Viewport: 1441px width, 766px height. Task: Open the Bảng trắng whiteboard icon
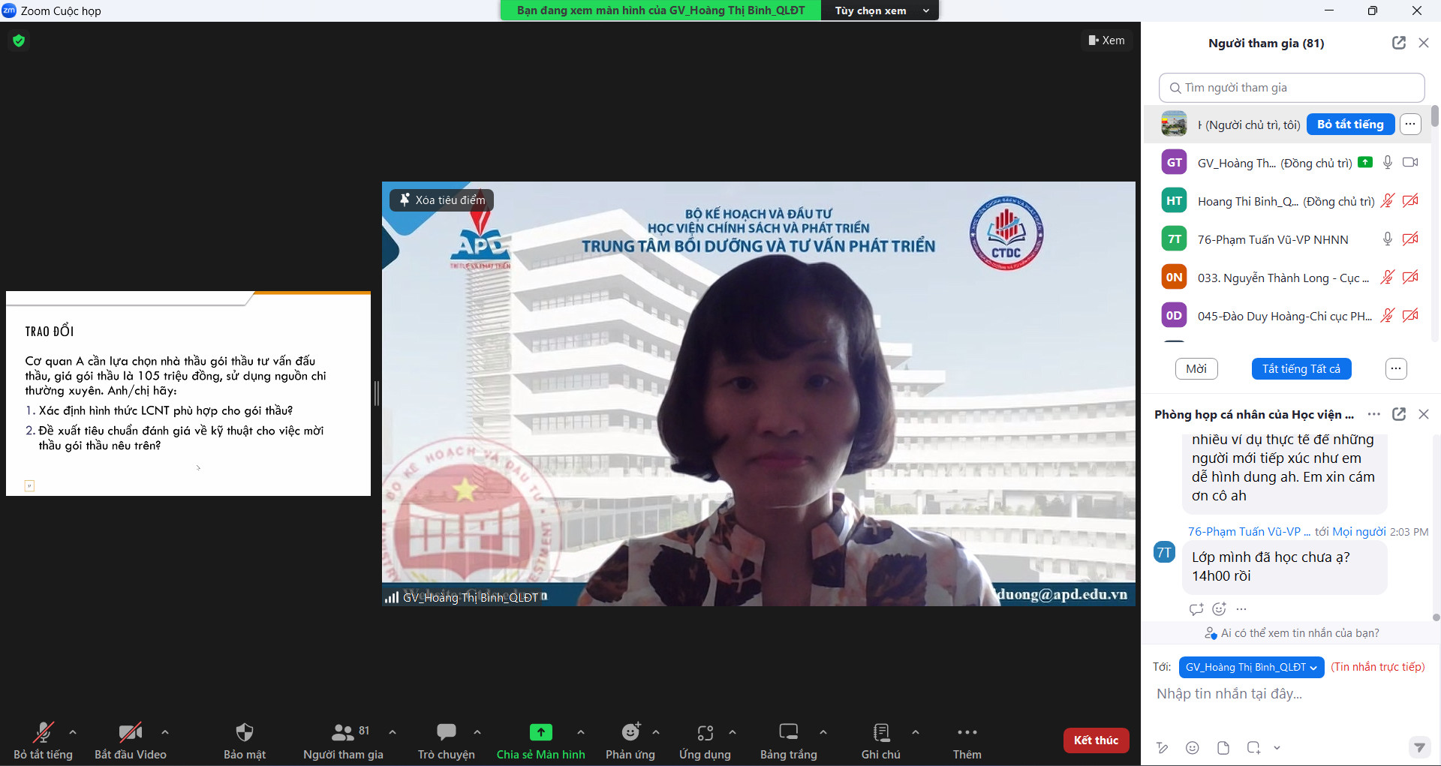click(788, 732)
